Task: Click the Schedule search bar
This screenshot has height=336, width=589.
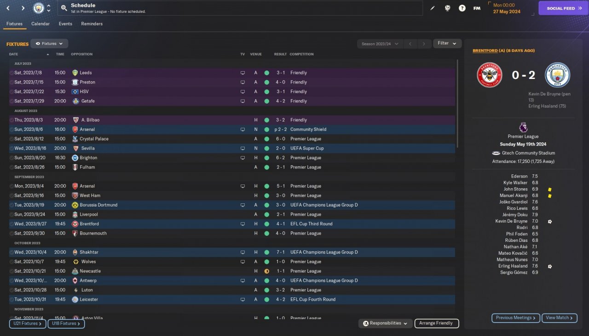Action: 240,8
